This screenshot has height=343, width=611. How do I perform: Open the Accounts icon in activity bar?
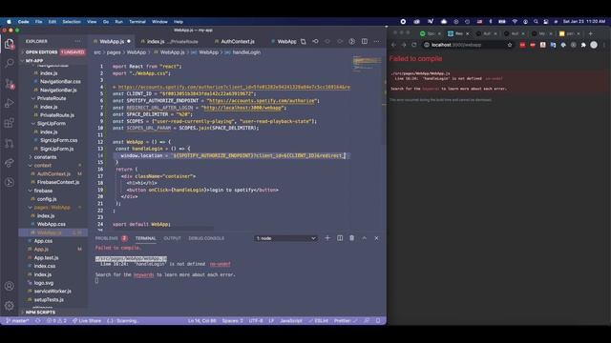(x=10, y=286)
